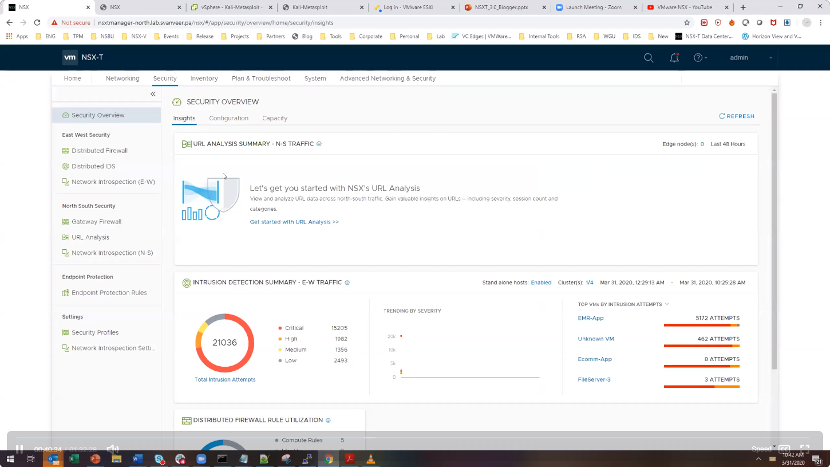The height and width of the screenshot is (467, 830).
Task: Open the Inventory menu
Action: click(x=204, y=79)
